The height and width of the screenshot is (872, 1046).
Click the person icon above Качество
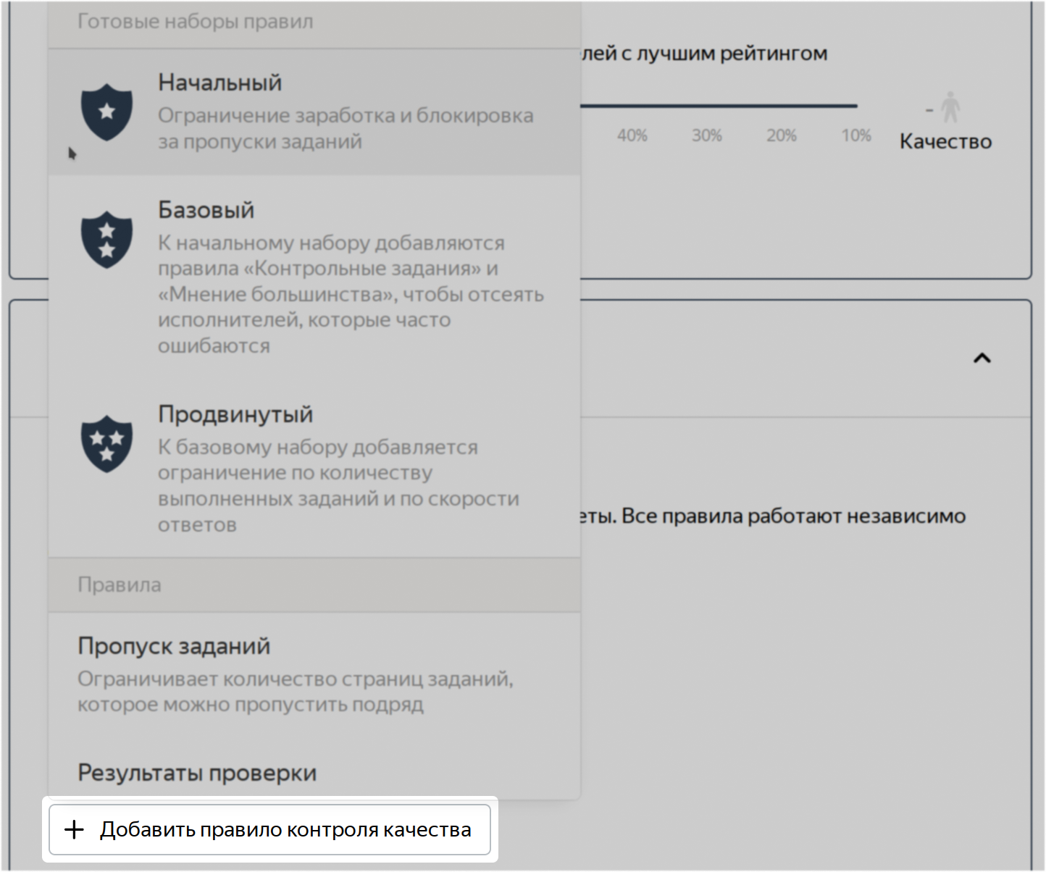click(x=950, y=107)
